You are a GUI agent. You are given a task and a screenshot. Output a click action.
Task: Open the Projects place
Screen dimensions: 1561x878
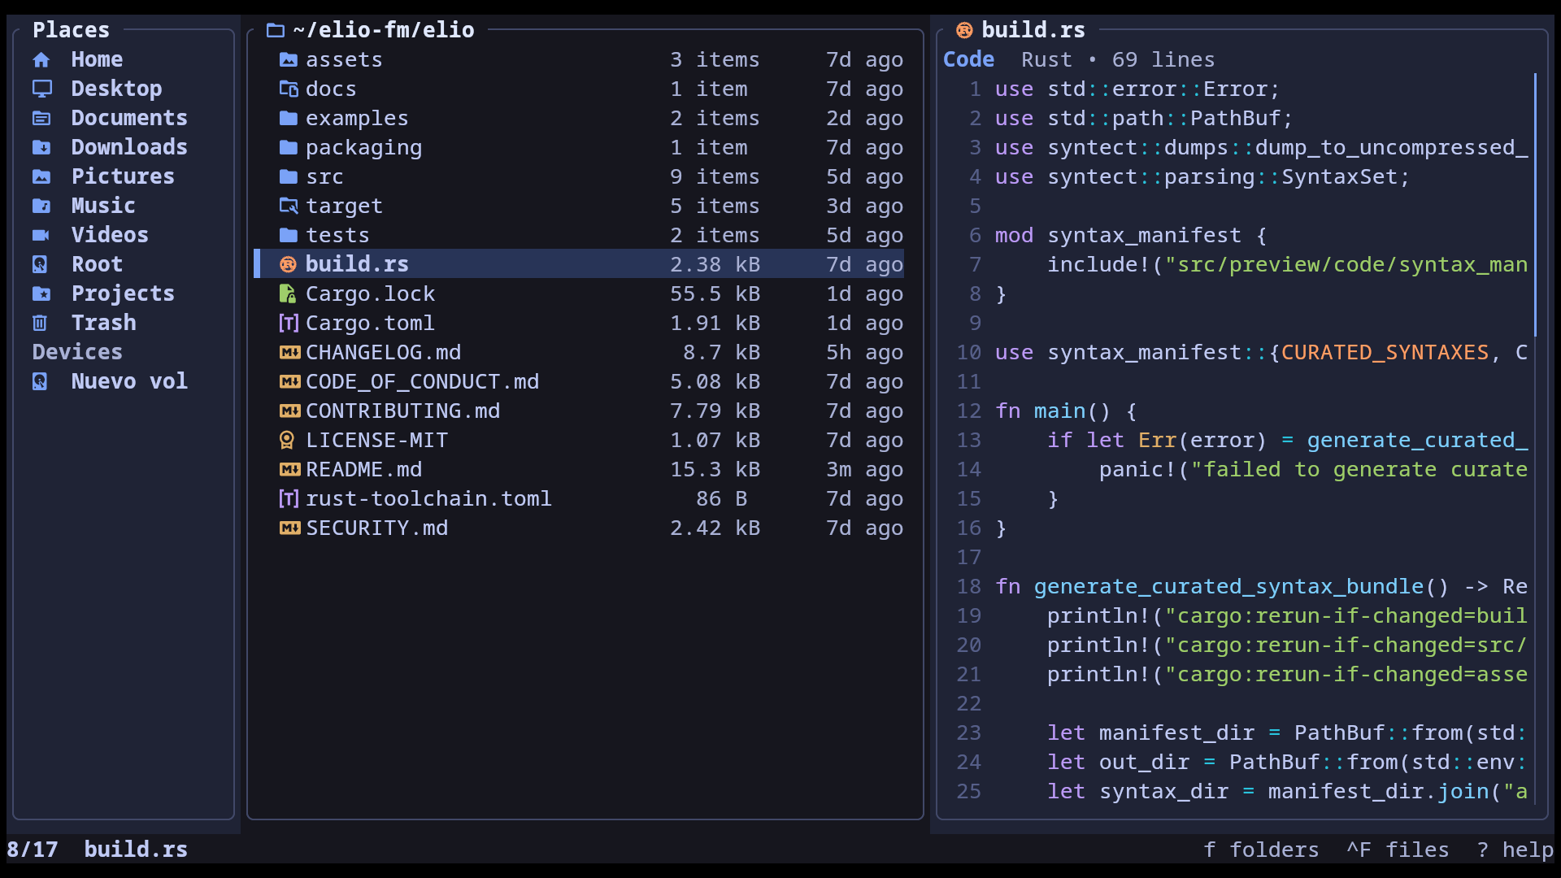[x=123, y=294]
